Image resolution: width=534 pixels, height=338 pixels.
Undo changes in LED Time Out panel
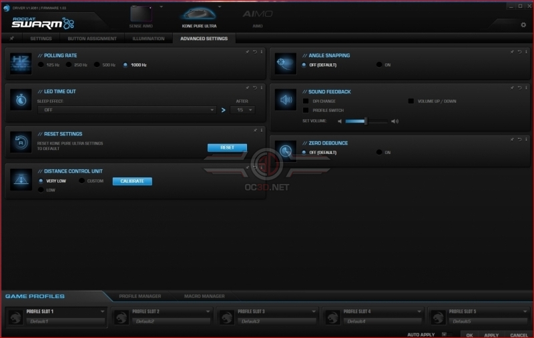coord(255,88)
